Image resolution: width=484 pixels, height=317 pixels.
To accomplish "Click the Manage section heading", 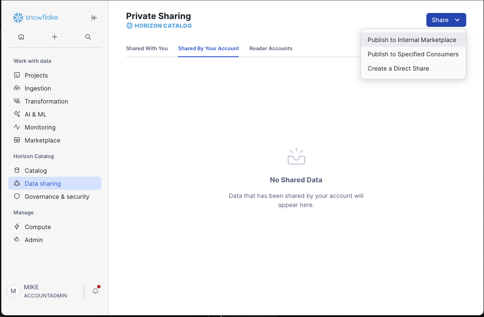I will pos(23,213).
